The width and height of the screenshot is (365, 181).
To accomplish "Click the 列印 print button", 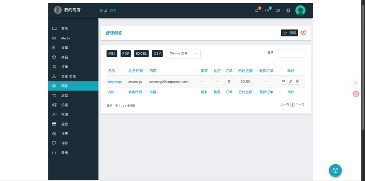I will [x=112, y=53].
